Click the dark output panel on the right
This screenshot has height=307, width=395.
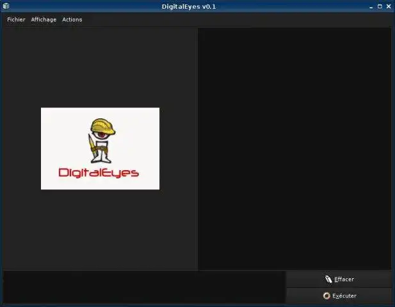click(x=294, y=148)
